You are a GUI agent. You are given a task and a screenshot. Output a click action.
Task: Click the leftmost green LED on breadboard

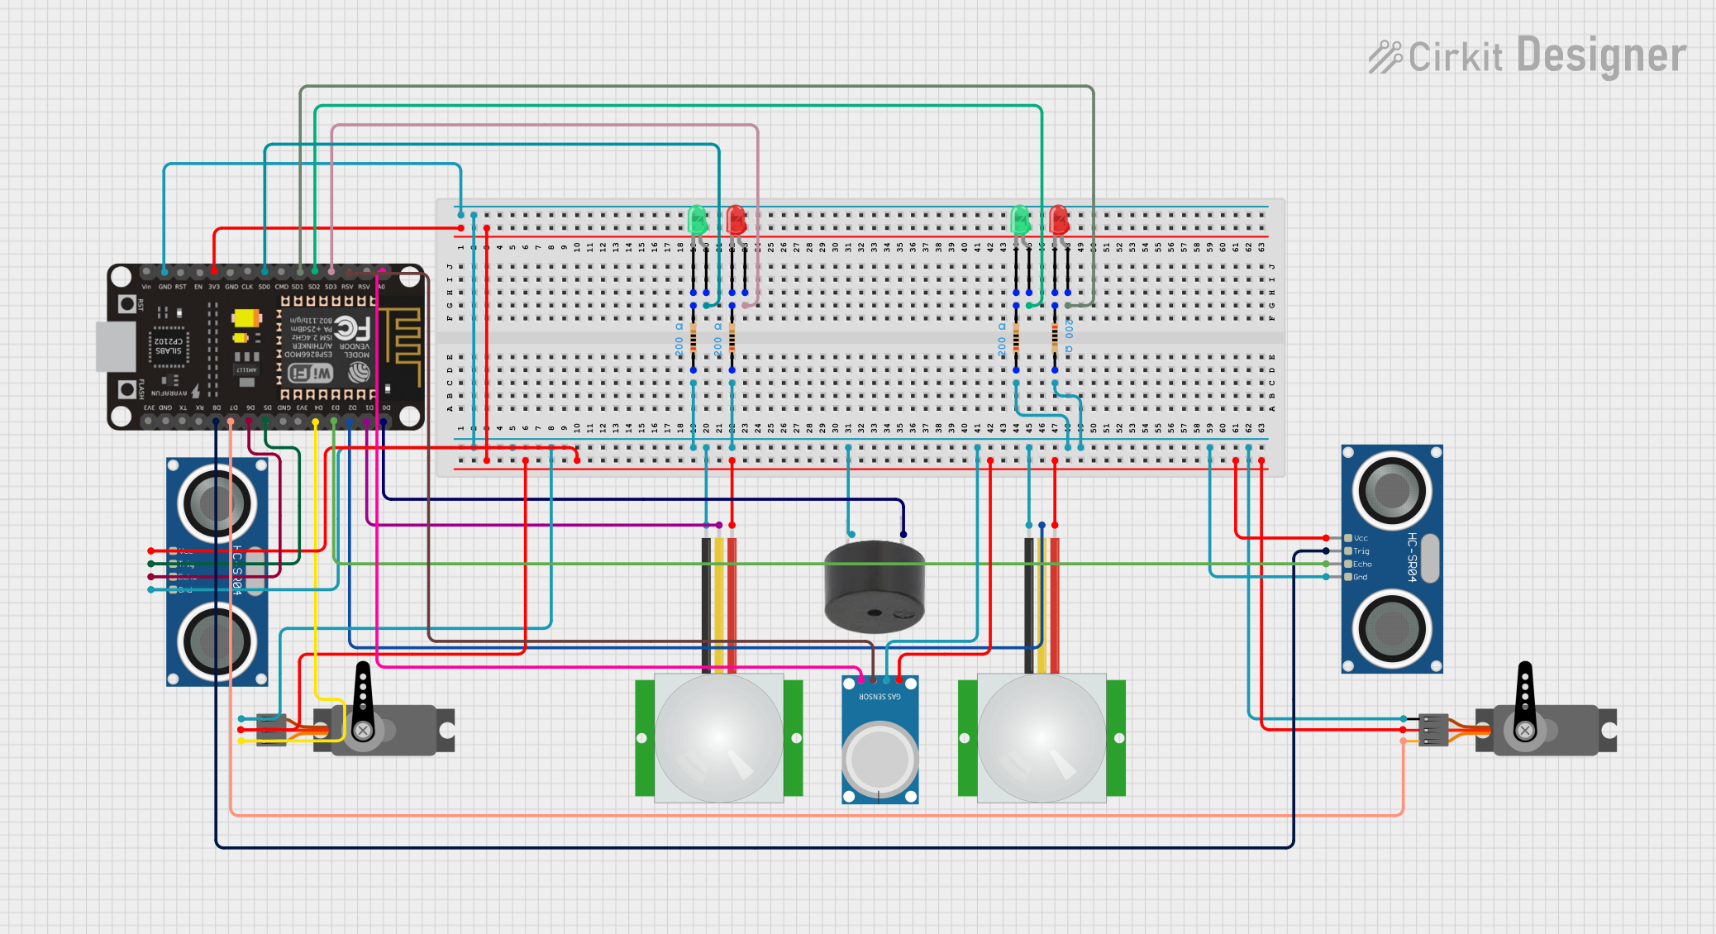[x=697, y=220]
